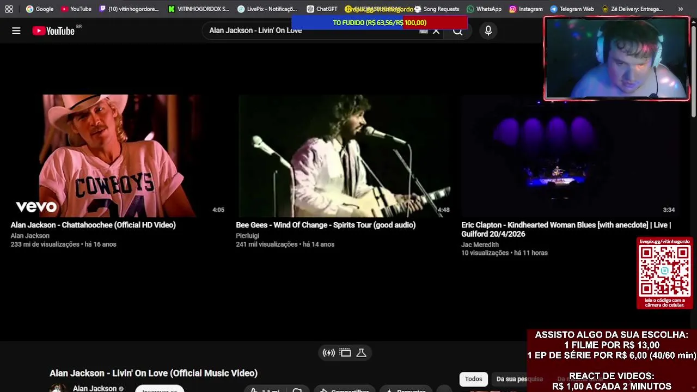Select the 'Da sua pesquisa' filter chip
This screenshot has width=697, height=392.
tap(519, 379)
